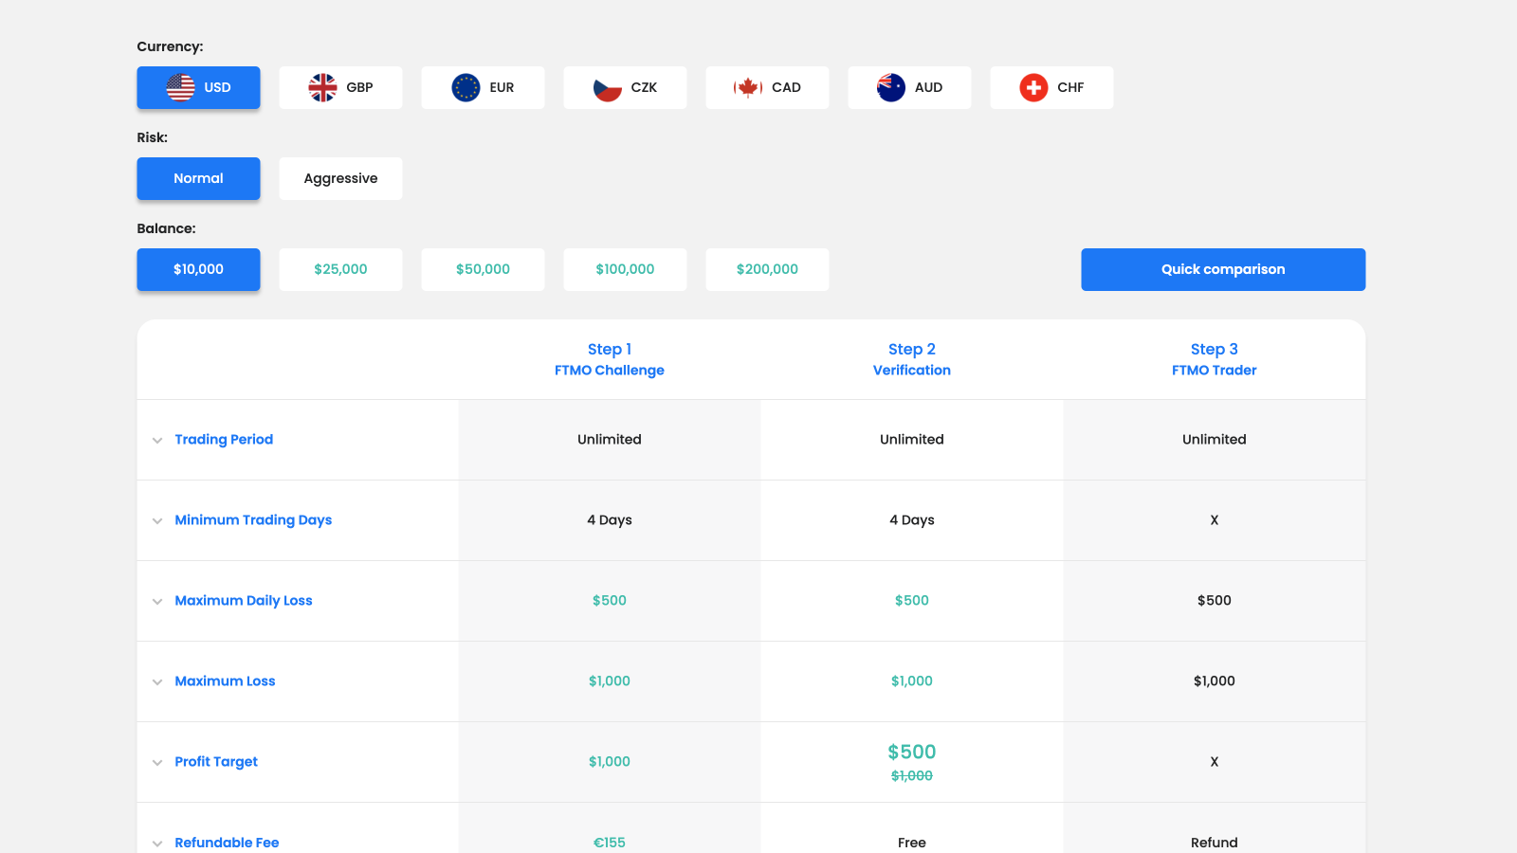1517x853 pixels.
Task: Click the Step 1 FTMO Challenge header
Action: (x=610, y=359)
